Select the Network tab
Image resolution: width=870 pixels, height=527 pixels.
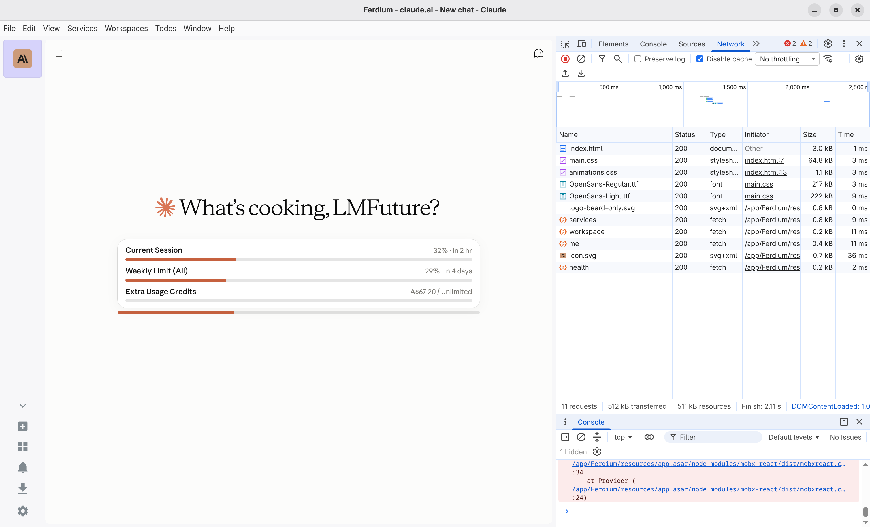point(731,44)
